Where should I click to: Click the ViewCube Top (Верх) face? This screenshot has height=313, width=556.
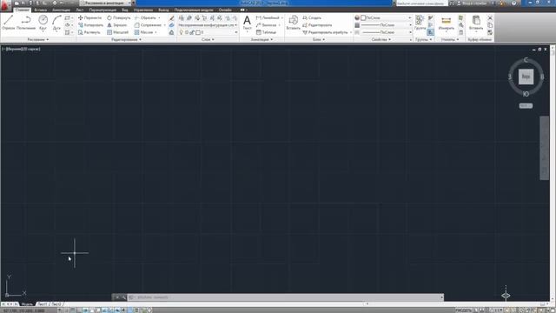526,77
